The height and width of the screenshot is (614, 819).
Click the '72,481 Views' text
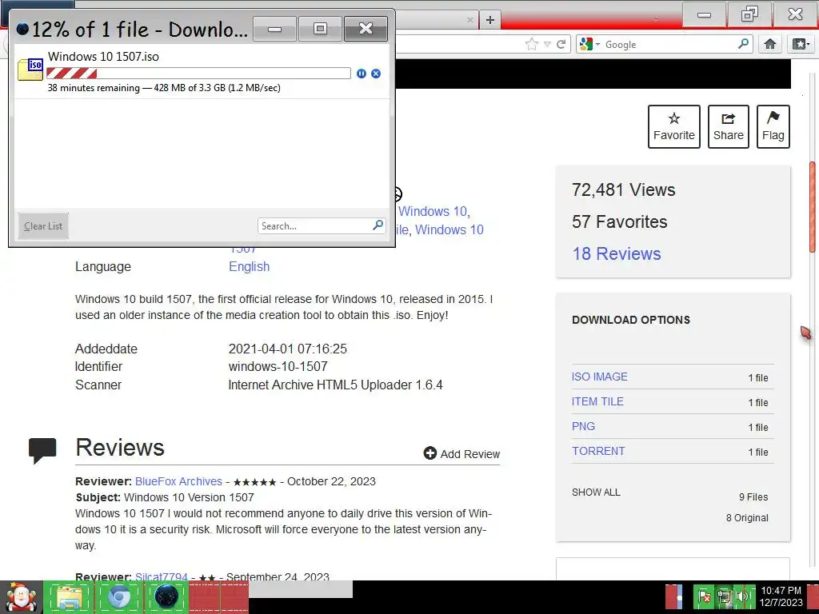(x=624, y=190)
